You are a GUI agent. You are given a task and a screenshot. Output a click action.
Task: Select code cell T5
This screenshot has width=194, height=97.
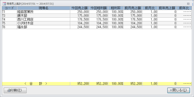pyautogui.click(x=10, y=23)
